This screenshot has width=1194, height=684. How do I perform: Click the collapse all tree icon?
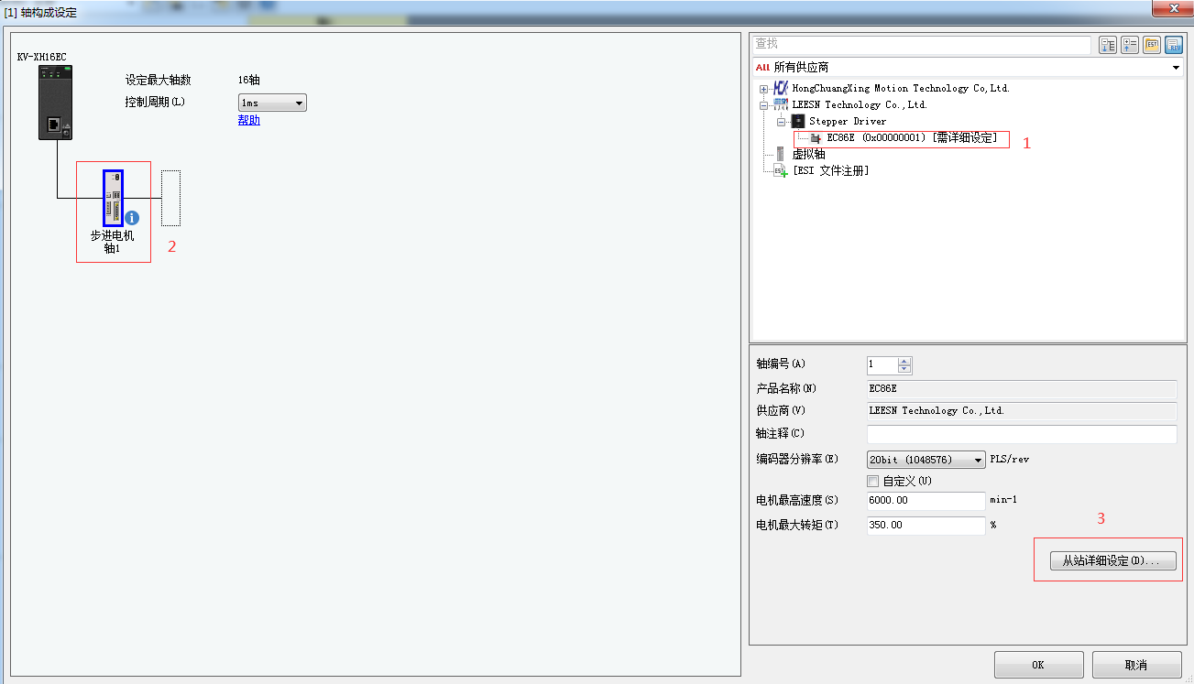coord(1130,45)
